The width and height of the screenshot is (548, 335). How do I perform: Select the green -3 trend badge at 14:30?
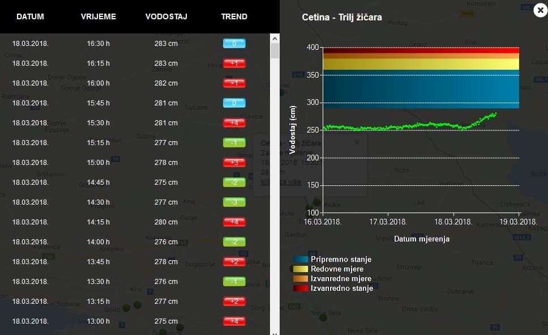point(234,202)
